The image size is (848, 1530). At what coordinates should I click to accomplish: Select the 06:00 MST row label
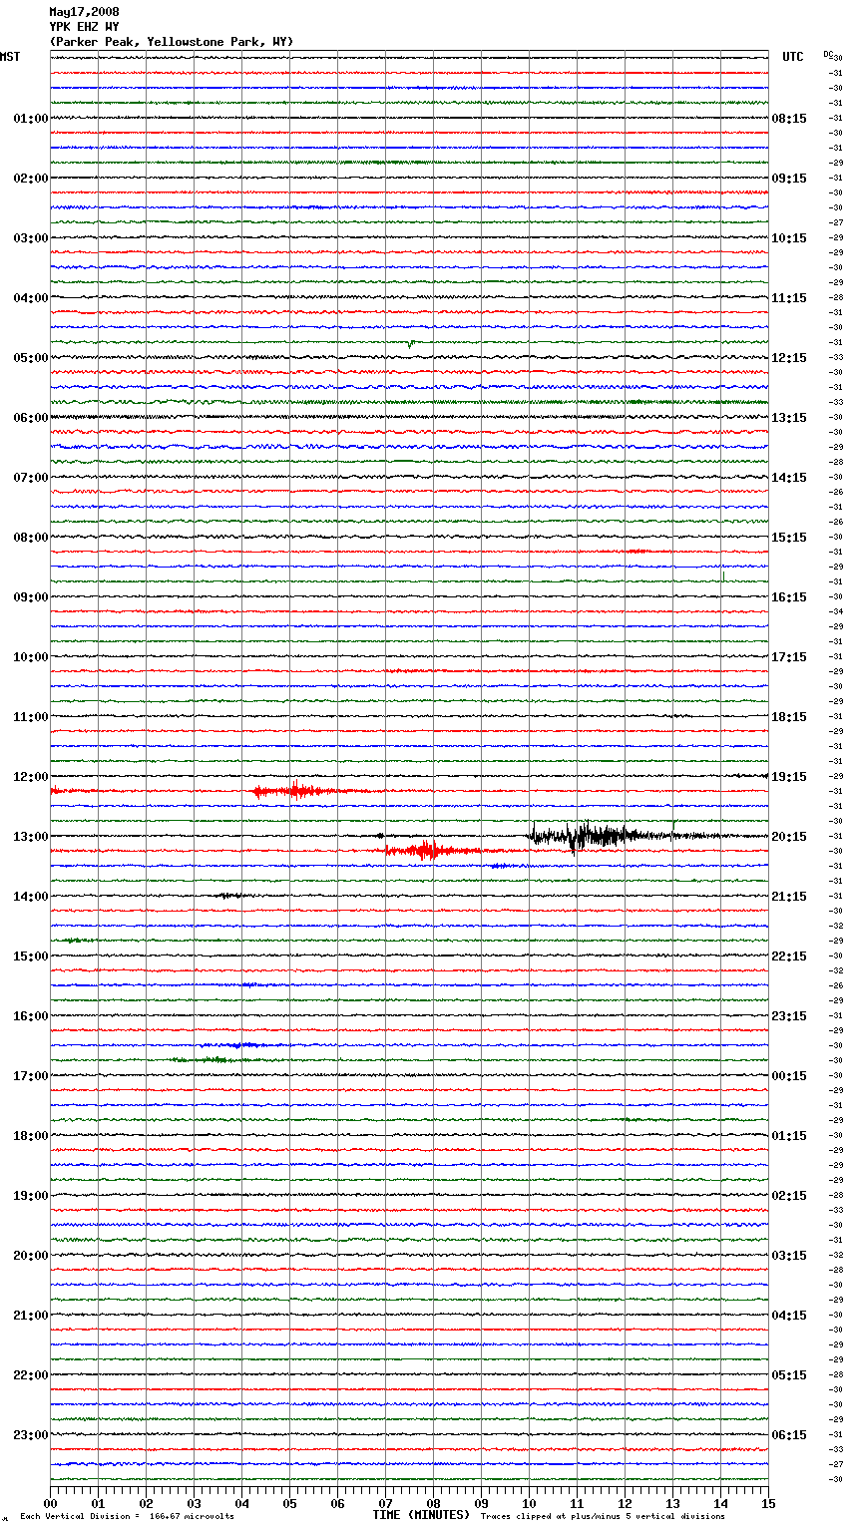click(x=31, y=418)
